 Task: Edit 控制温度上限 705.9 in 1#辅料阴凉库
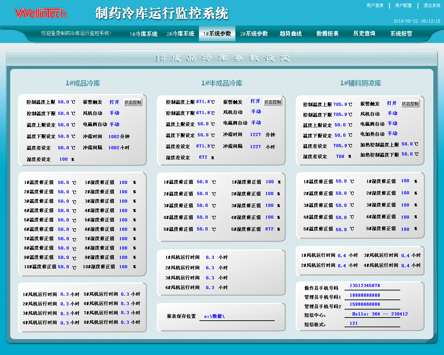coord(340,104)
